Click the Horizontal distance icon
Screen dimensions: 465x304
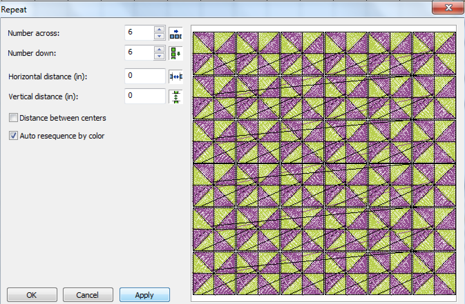point(176,76)
